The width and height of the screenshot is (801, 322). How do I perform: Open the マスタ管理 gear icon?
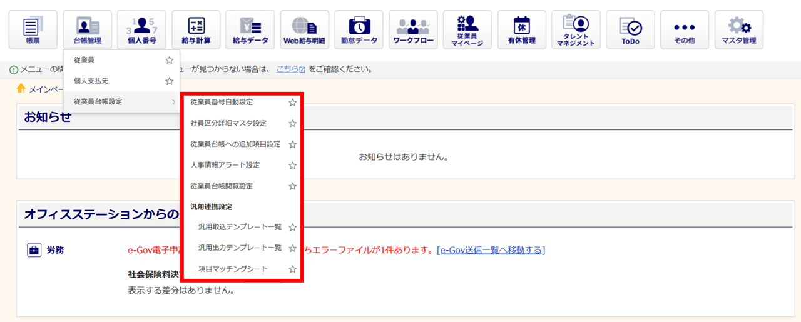point(738,30)
